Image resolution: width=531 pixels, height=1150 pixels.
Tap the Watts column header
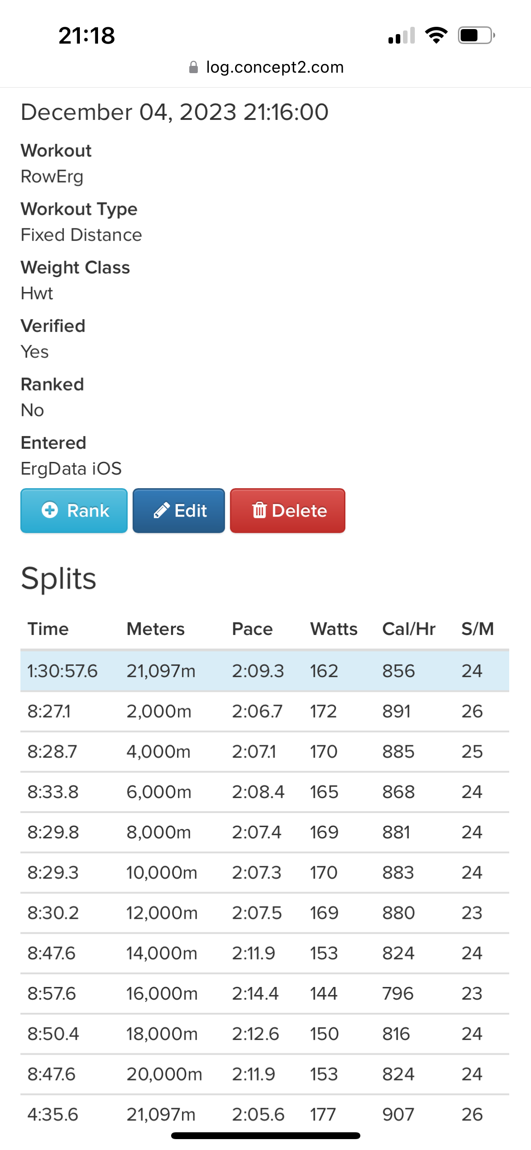click(334, 629)
